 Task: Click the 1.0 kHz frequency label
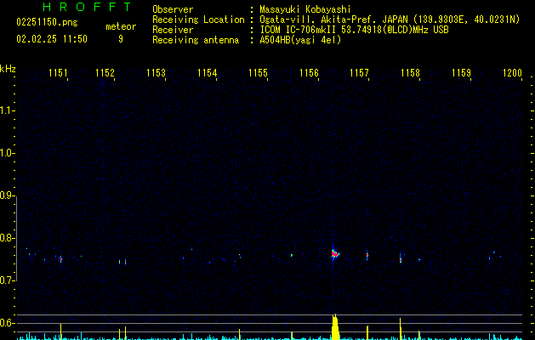coord(7,153)
